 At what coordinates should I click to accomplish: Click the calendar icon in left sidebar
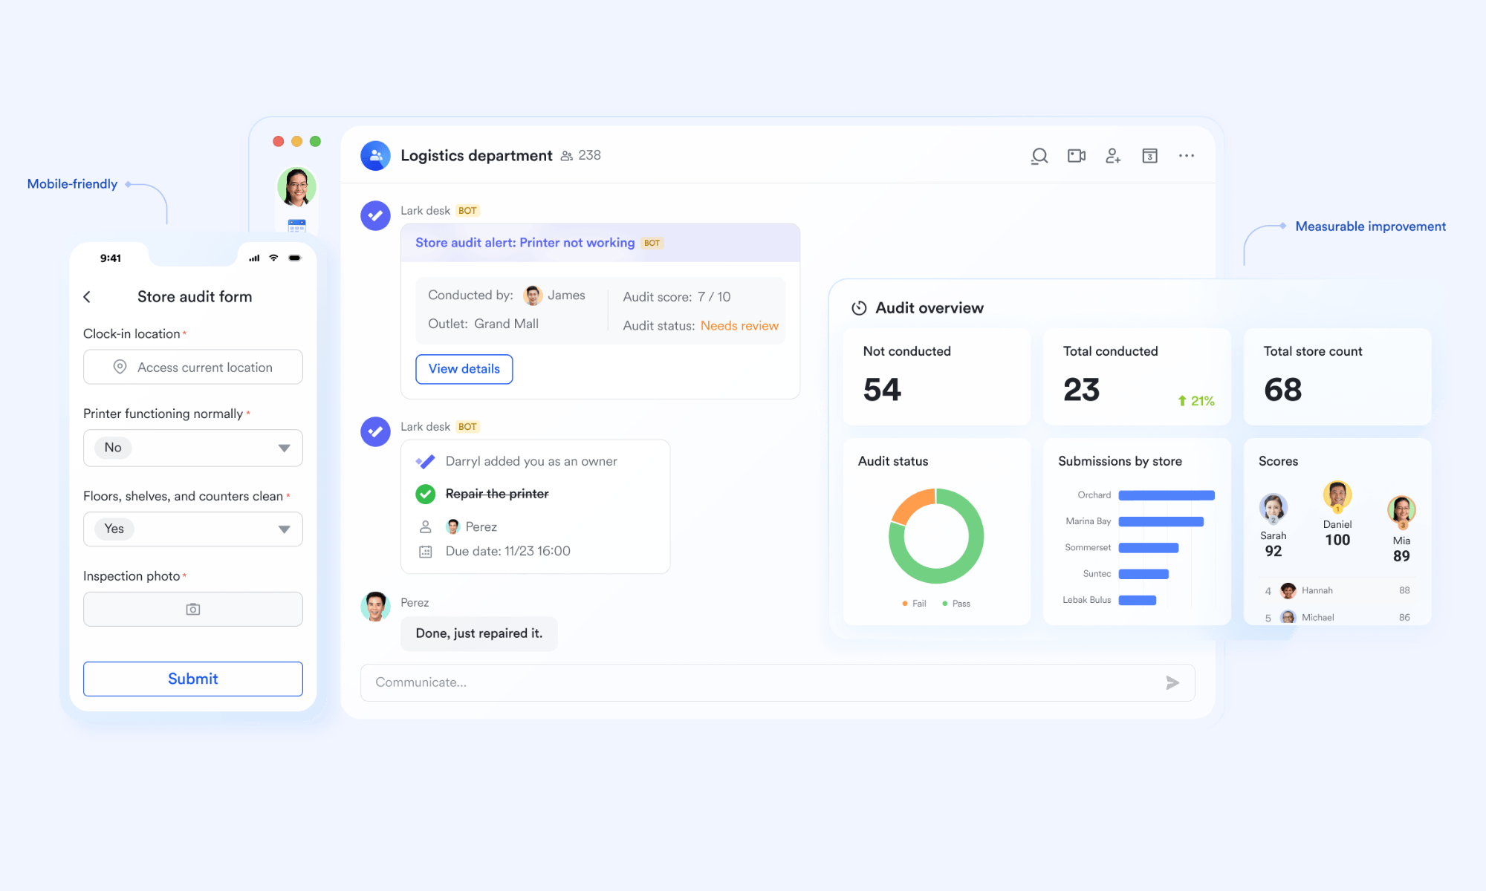(296, 226)
